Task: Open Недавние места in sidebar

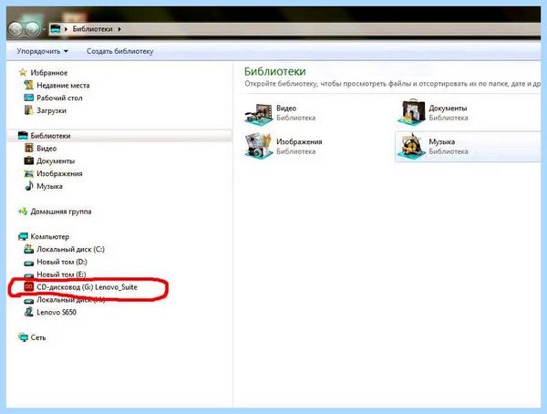Action: 63,85
